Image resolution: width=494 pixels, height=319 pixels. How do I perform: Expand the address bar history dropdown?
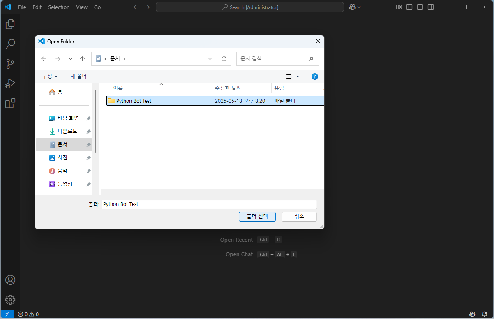pos(210,59)
